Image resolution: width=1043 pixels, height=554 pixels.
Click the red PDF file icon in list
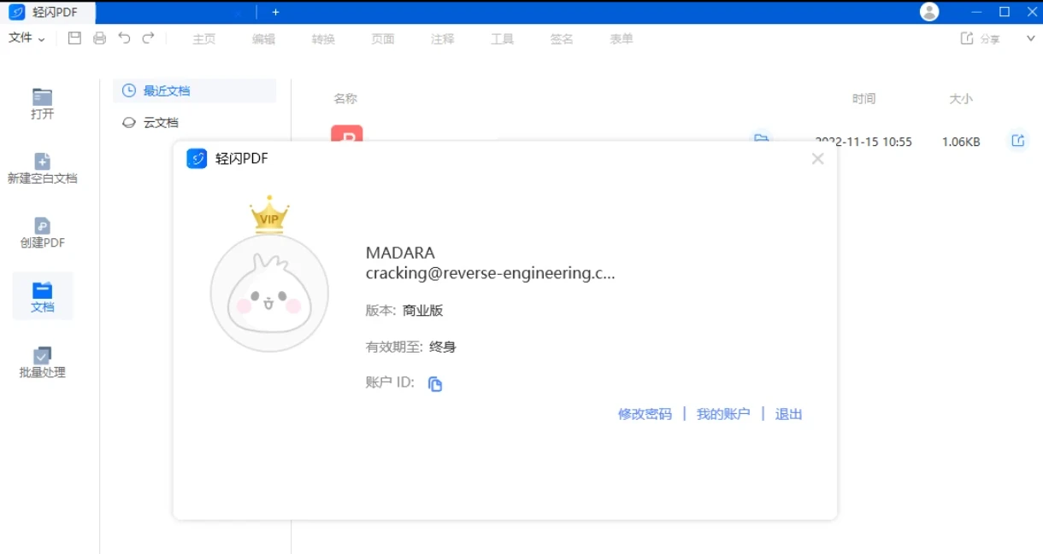(347, 132)
